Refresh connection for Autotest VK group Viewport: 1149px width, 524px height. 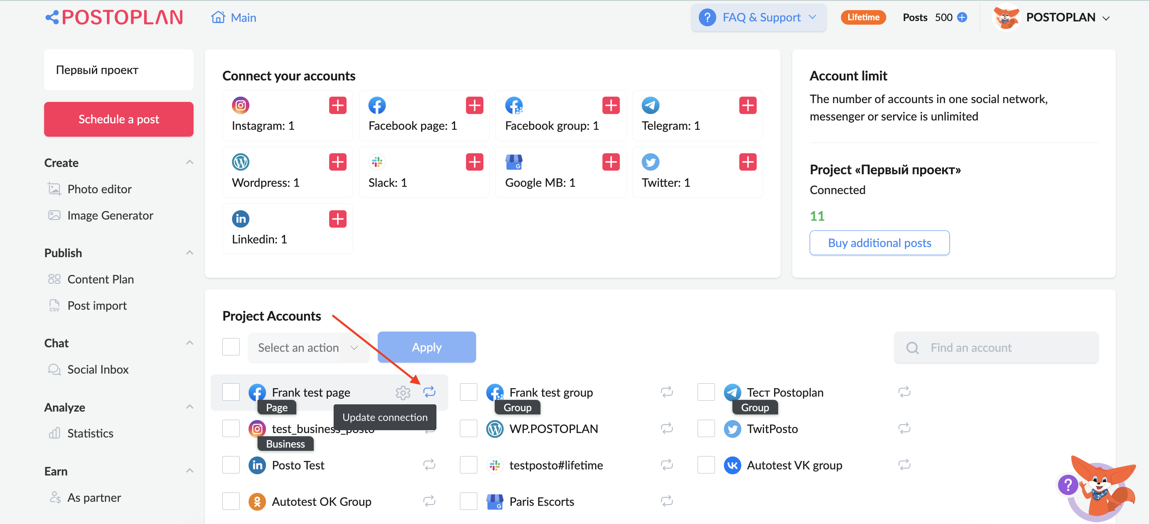click(904, 465)
